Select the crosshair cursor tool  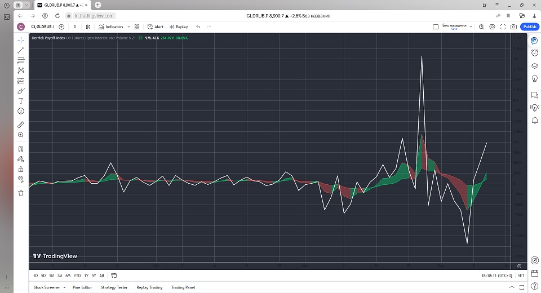21,40
